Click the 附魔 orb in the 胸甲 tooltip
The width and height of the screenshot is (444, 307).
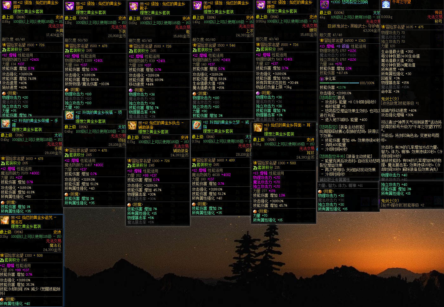[194, 93]
